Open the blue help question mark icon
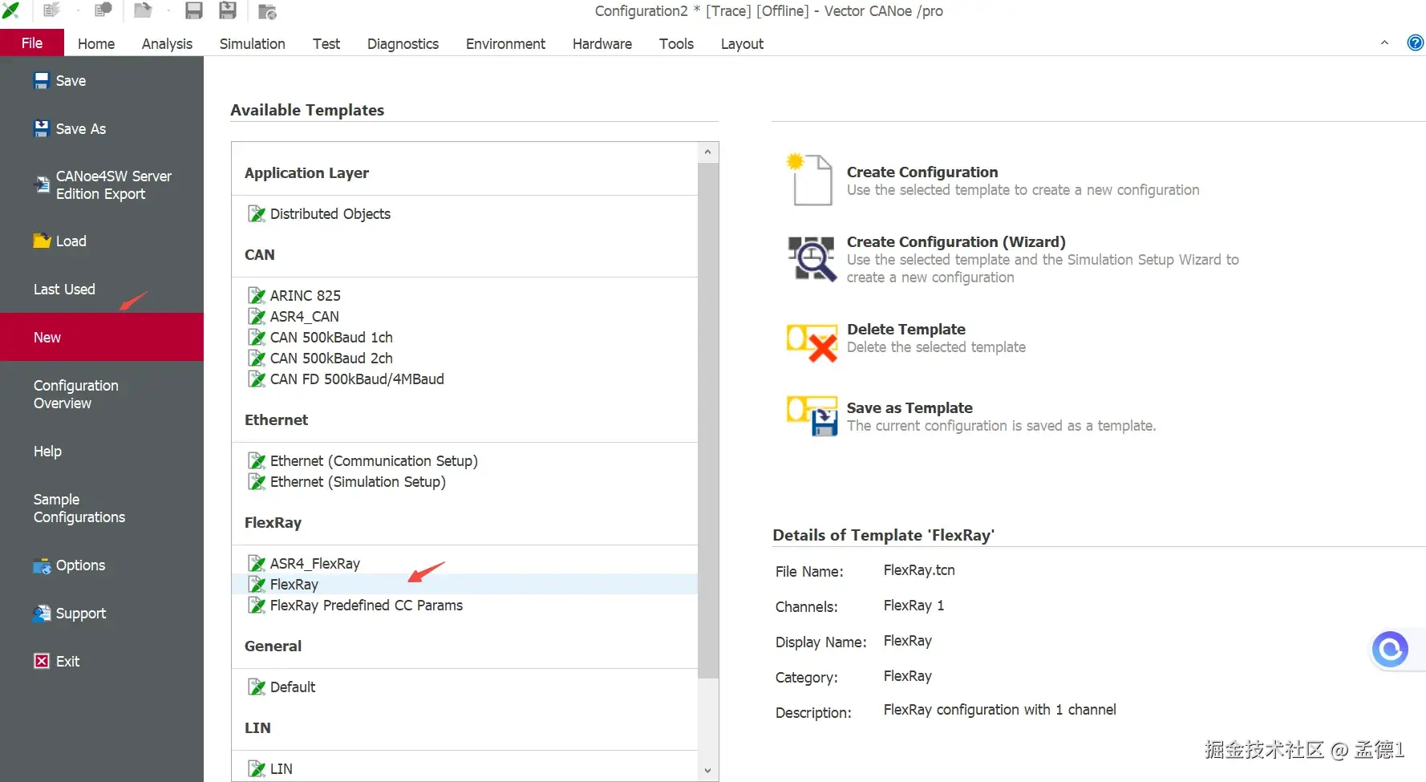1426x782 pixels. point(1416,43)
